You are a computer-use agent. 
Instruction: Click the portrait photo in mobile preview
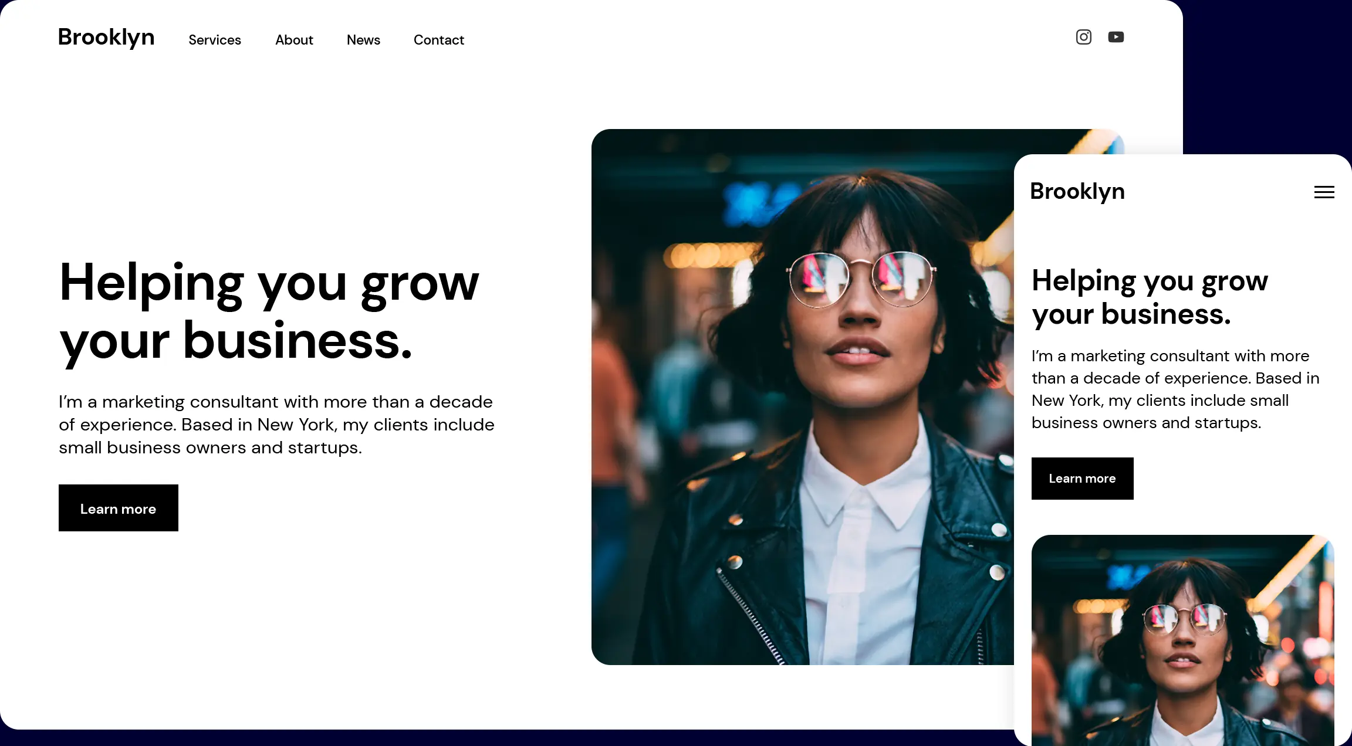pos(1183,640)
